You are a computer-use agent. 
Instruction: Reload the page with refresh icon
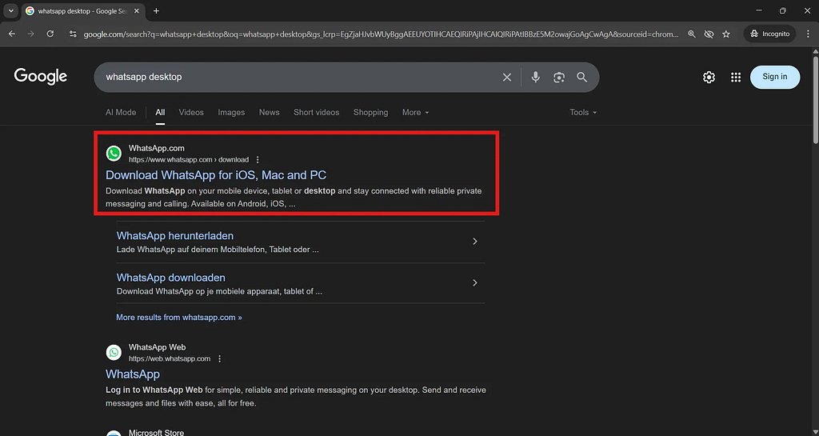click(50, 34)
